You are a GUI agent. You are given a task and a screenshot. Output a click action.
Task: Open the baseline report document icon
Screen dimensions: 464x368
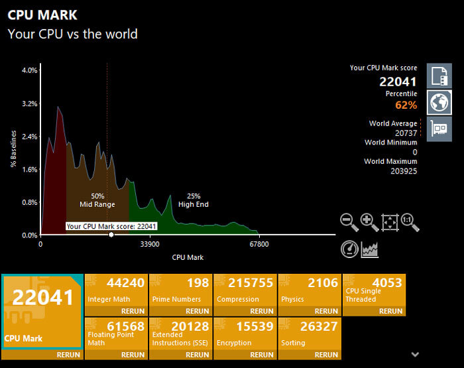point(439,76)
